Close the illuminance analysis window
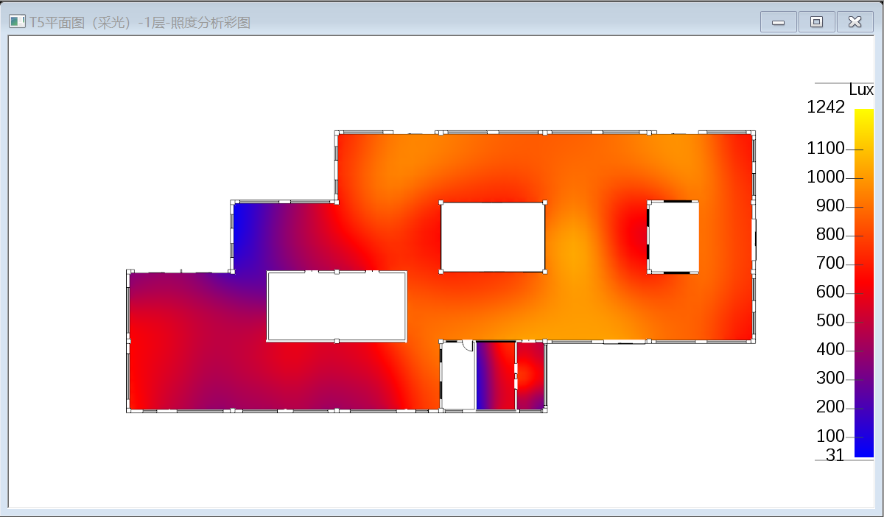 point(855,22)
